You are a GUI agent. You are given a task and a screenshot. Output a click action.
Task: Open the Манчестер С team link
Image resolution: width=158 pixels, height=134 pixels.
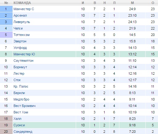pos(24,9)
